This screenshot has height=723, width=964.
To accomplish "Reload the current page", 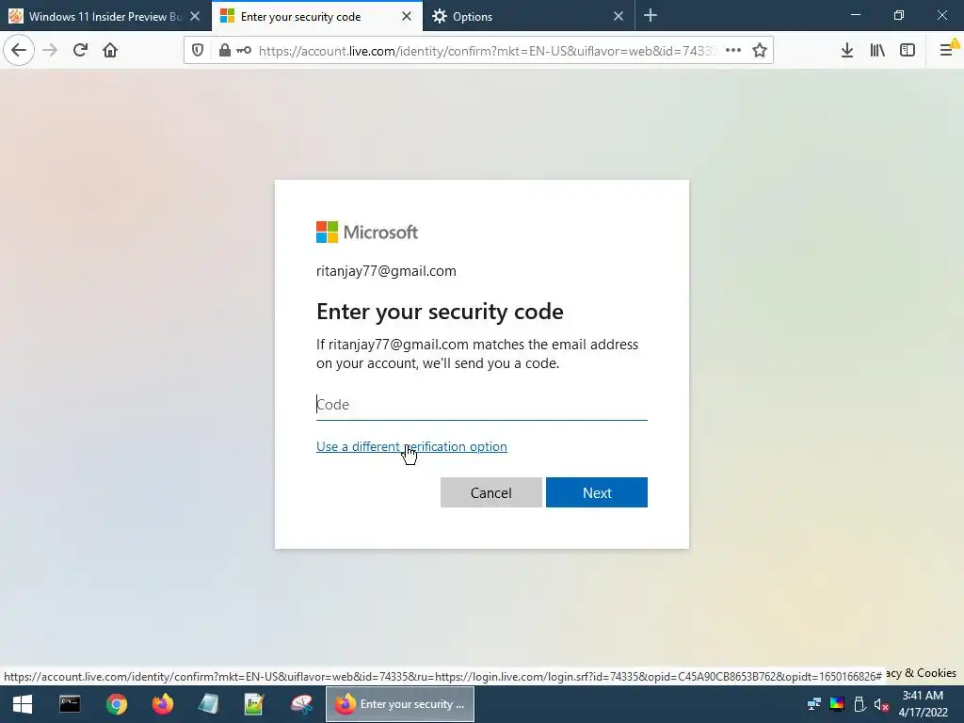I will [x=80, y=50].
